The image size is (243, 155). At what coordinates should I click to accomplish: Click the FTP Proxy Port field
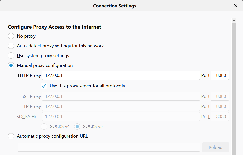click(x=220, y=106)
